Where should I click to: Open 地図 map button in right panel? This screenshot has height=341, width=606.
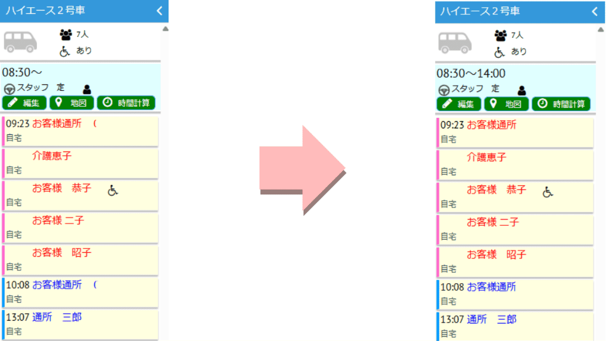[507, 104]
